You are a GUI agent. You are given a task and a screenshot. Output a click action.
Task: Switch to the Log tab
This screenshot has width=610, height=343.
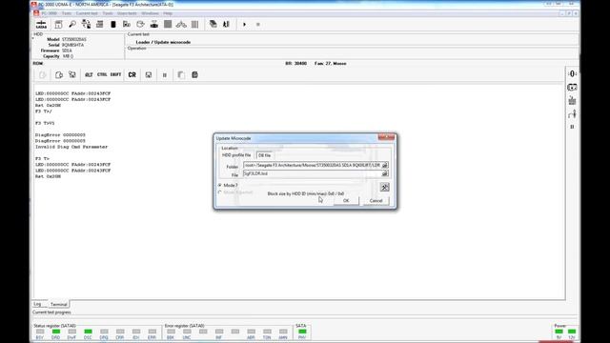38,304
